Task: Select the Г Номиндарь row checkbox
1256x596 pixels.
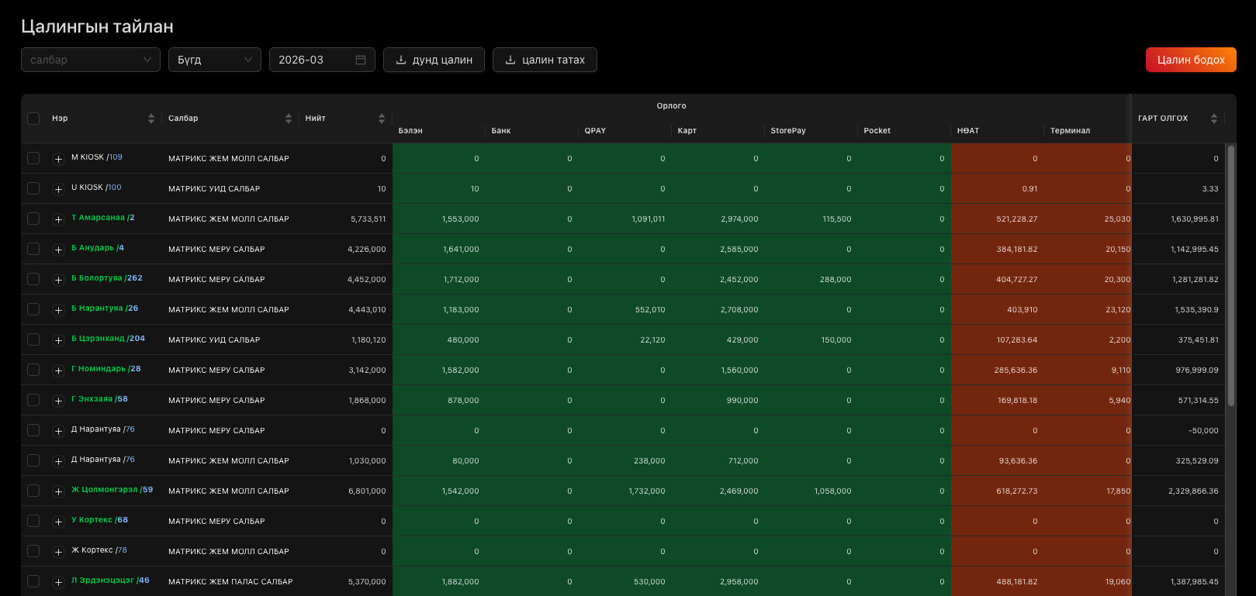Action: click(33, 370)
